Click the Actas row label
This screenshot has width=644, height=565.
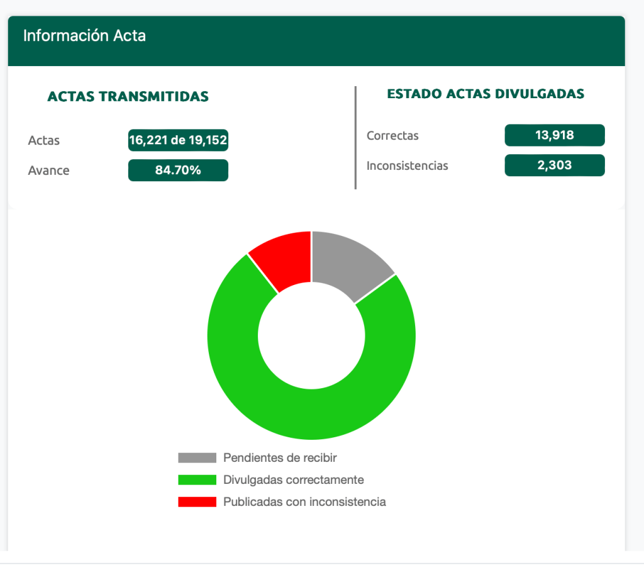pos(44,140)
